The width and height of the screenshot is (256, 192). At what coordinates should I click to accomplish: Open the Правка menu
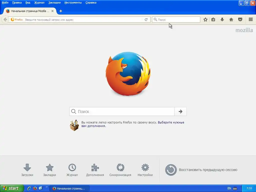pyautogui.click(x=17, y=2)
